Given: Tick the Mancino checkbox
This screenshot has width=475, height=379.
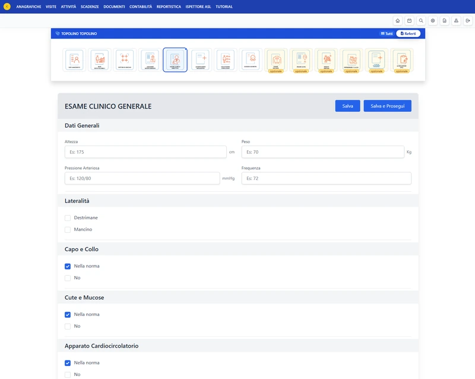Looking at the screenshot, I should tap(68, 230).
